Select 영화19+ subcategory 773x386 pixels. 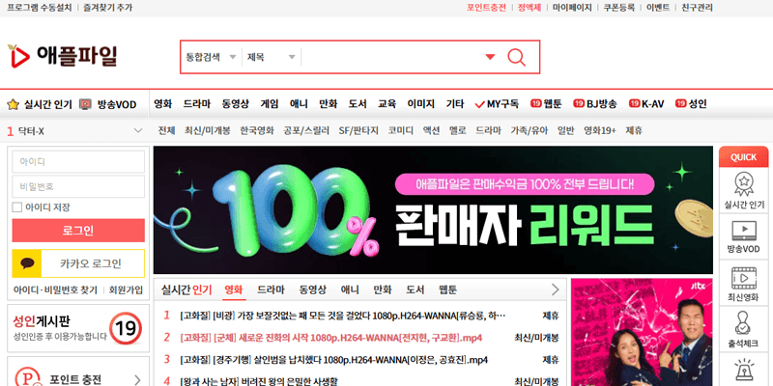(x=600, y=131)
